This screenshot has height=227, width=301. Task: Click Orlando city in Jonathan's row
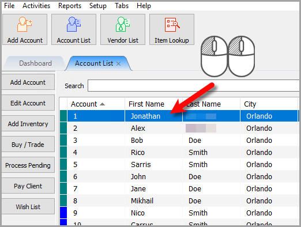269,116
